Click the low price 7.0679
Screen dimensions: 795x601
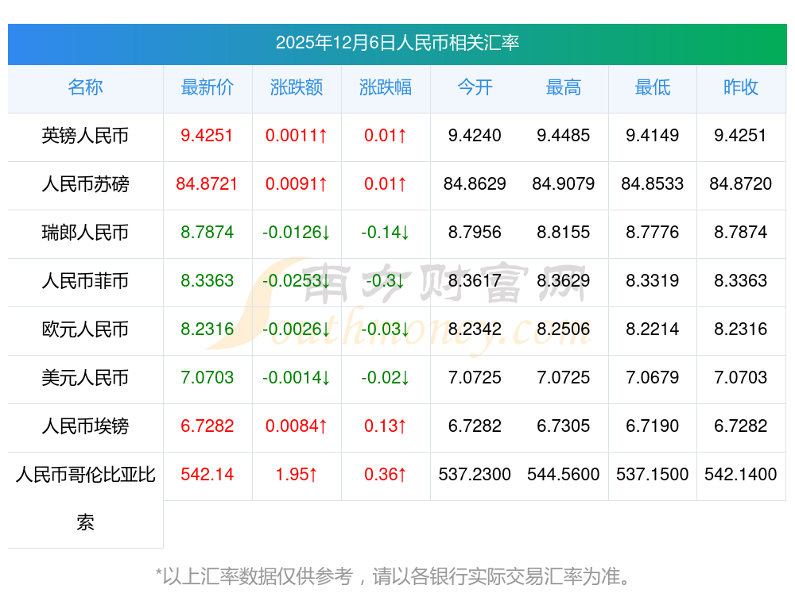coord(653,378)
